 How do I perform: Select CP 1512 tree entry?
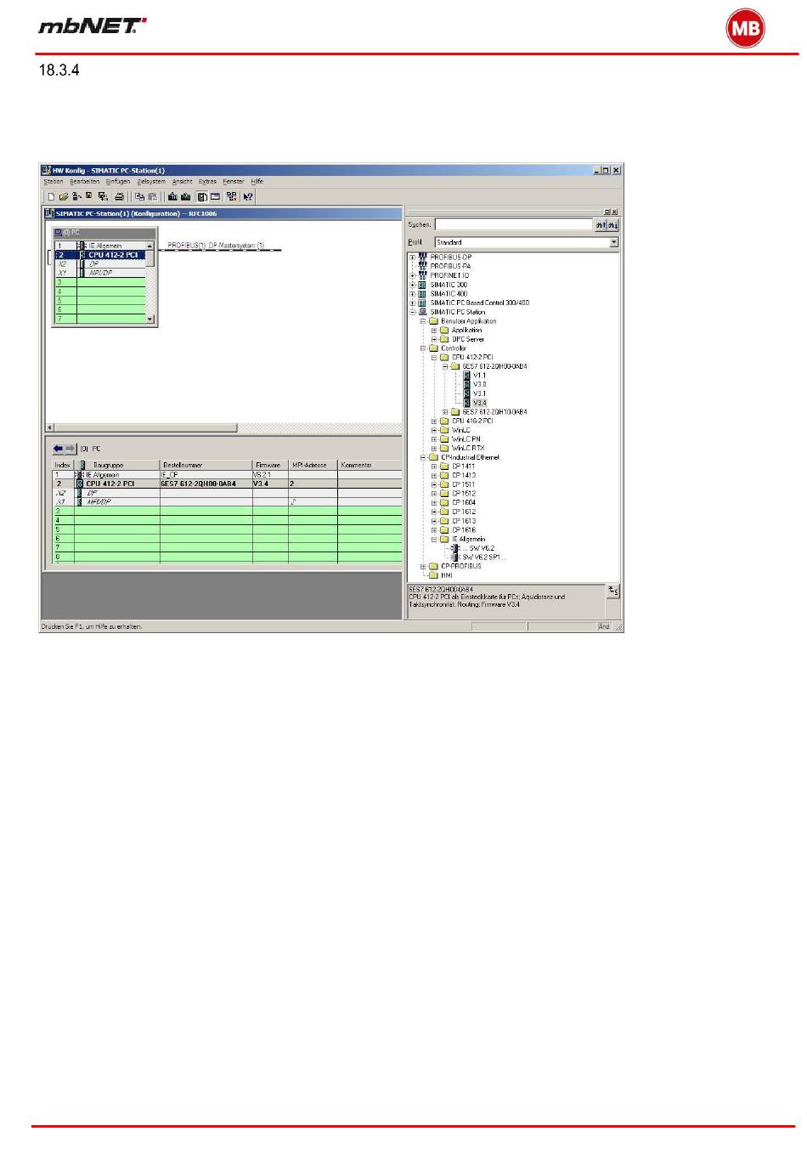tap(464, 494)
